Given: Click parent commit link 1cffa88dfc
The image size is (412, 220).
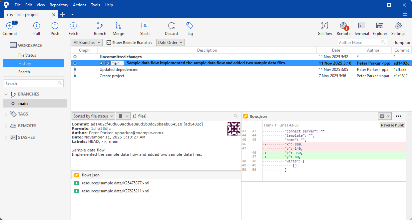Looking at the screenshot, I should coord(101,128).
